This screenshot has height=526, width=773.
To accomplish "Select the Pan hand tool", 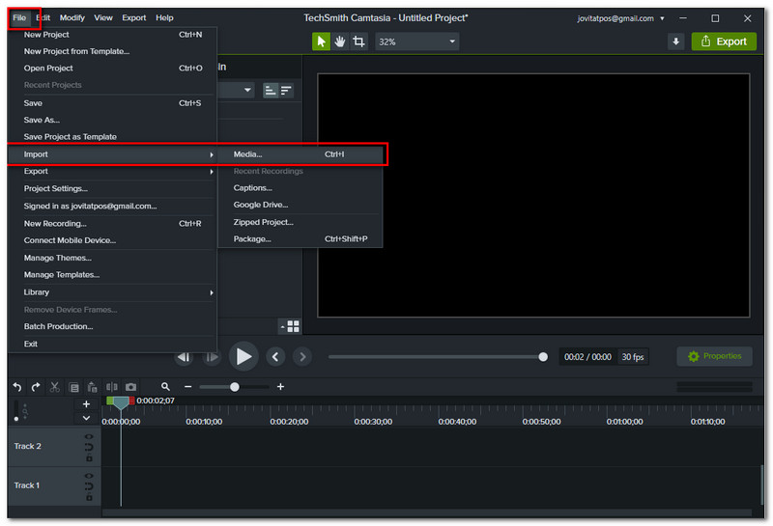I will pyautogui.click(x=340, y=42).
